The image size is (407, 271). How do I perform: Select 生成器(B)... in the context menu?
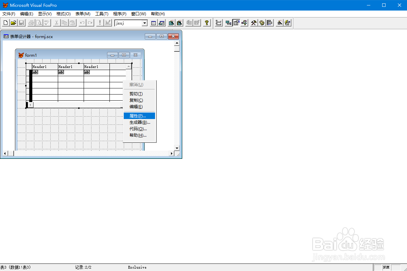point(139,122)
